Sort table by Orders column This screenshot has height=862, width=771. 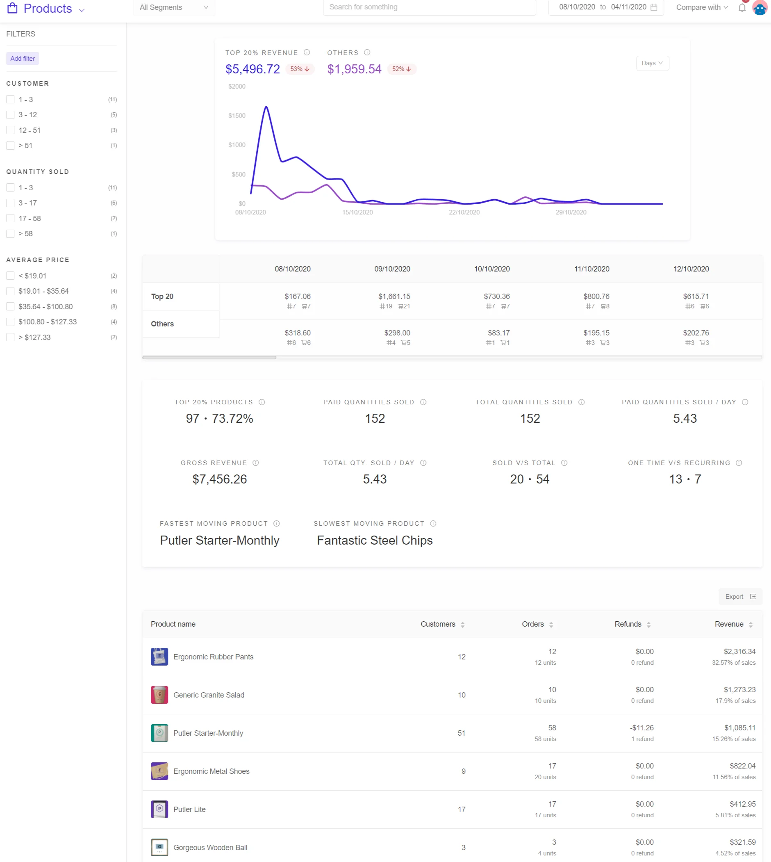(x=551, y=625)
